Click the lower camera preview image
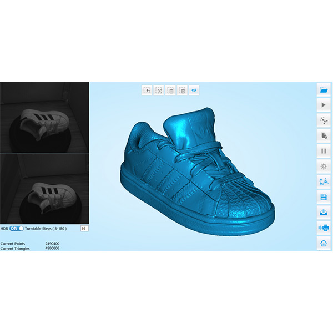 click(x=44, y=189)
